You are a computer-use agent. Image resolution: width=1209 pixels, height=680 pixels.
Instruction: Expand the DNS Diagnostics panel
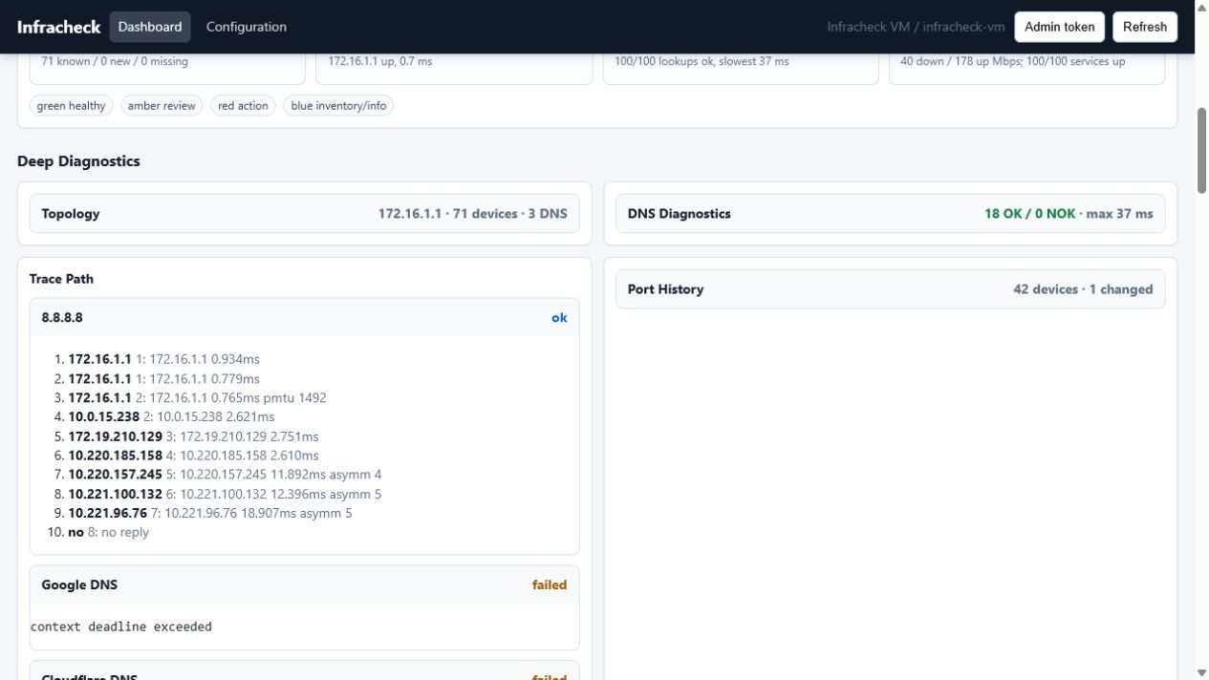click(x=891, y=214)
